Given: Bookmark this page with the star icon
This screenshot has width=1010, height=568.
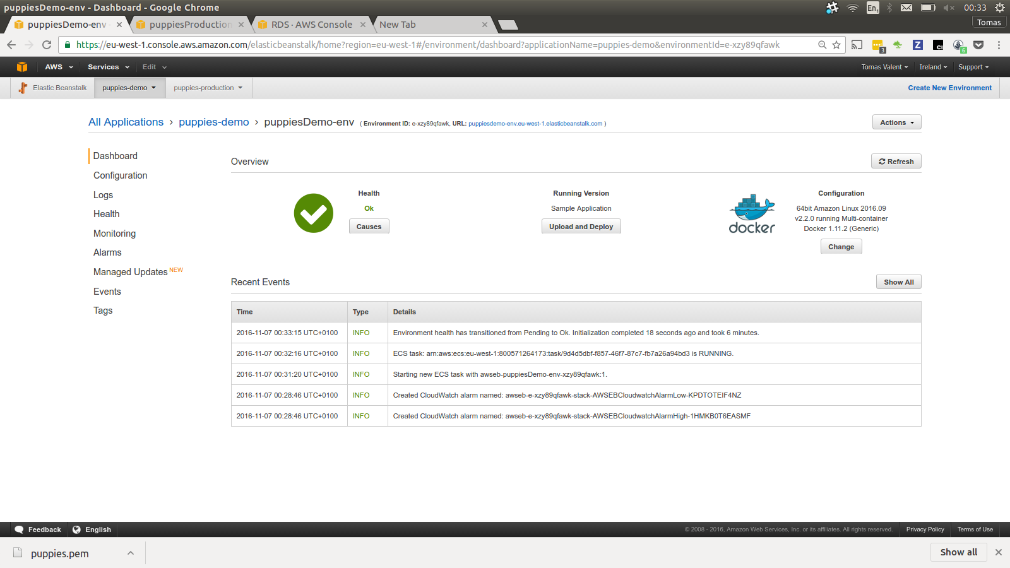Looking at the screenshot, I should [x=836, y=45].
